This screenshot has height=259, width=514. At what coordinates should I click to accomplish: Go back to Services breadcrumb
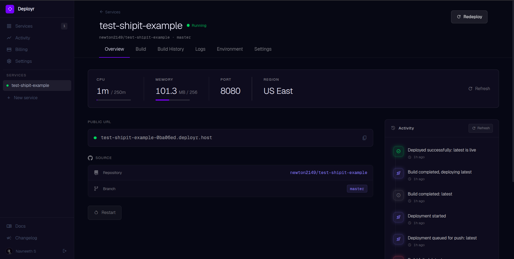(x=110, y=12)
